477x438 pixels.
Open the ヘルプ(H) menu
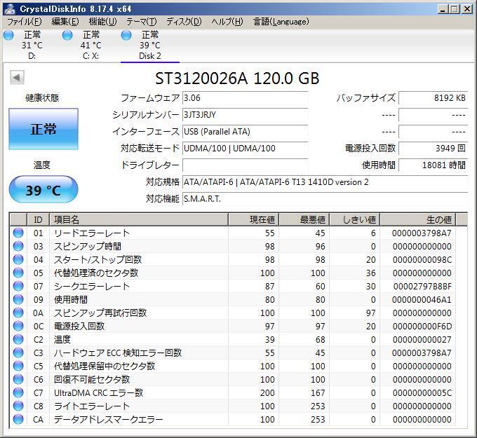[227, 22]
